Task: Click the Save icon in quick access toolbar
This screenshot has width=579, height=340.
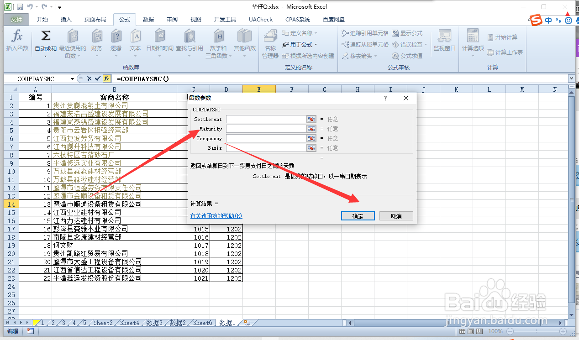Action: click(x=20, y=7)
